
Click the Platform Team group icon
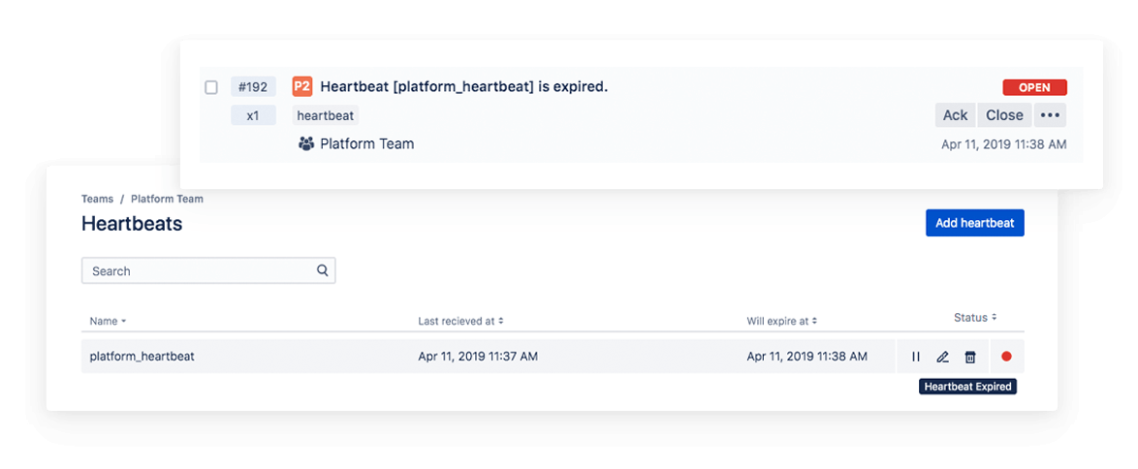pyautogui.click(x=306, y=143)
